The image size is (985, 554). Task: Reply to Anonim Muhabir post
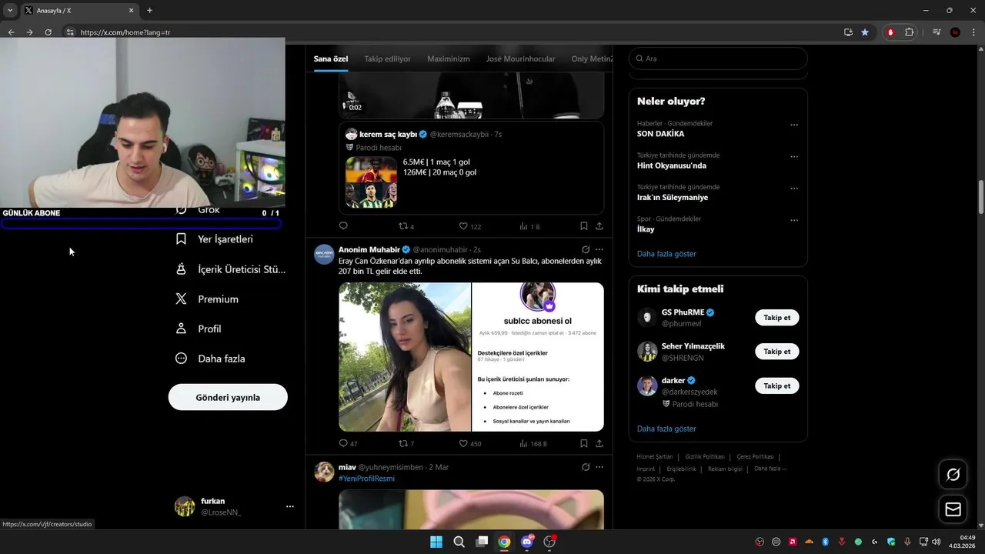click(343, 443)
